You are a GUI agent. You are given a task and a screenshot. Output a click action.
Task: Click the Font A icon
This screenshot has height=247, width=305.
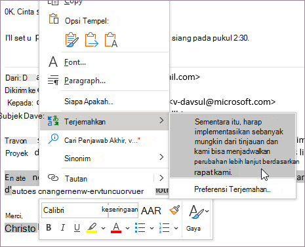pyautogui.click(x=53, y=62)
